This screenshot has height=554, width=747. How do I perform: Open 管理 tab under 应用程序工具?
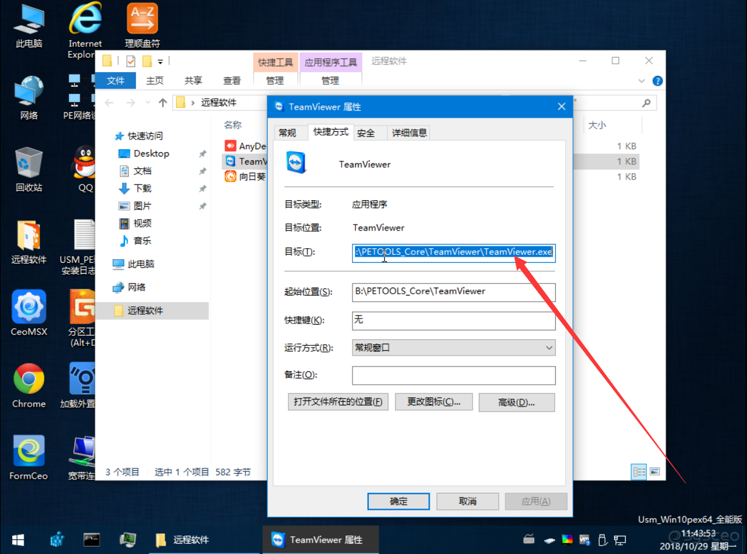coord(330,81)
